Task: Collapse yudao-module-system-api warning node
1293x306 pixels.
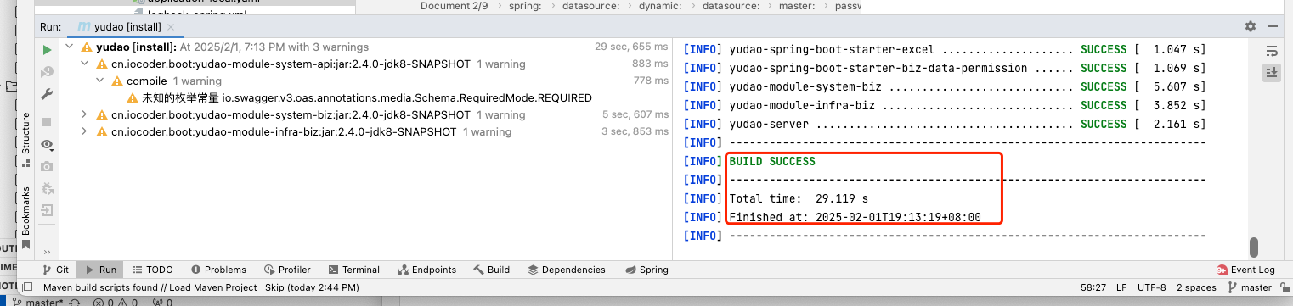Action: (x=84, y=64)
